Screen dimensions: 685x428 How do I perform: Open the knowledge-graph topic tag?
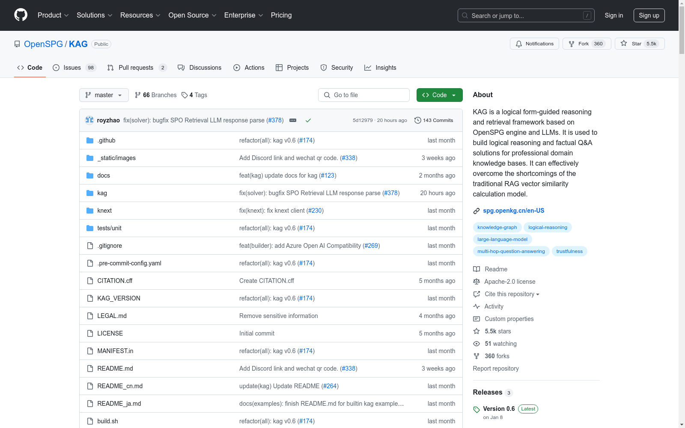tap(497, 227)
